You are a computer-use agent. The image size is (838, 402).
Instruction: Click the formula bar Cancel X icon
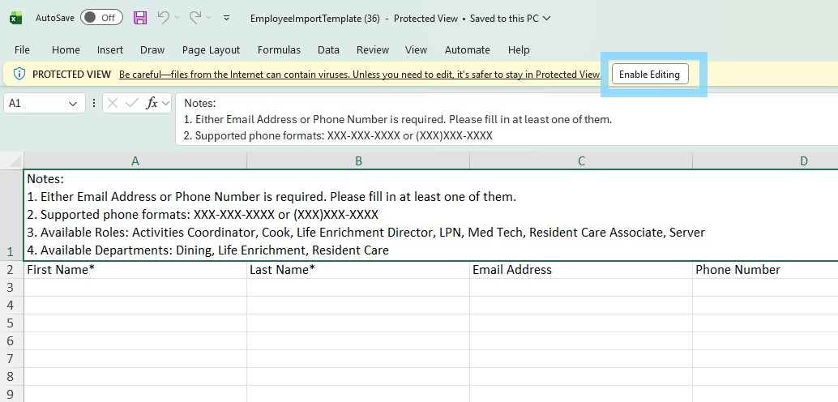point(113,103)
